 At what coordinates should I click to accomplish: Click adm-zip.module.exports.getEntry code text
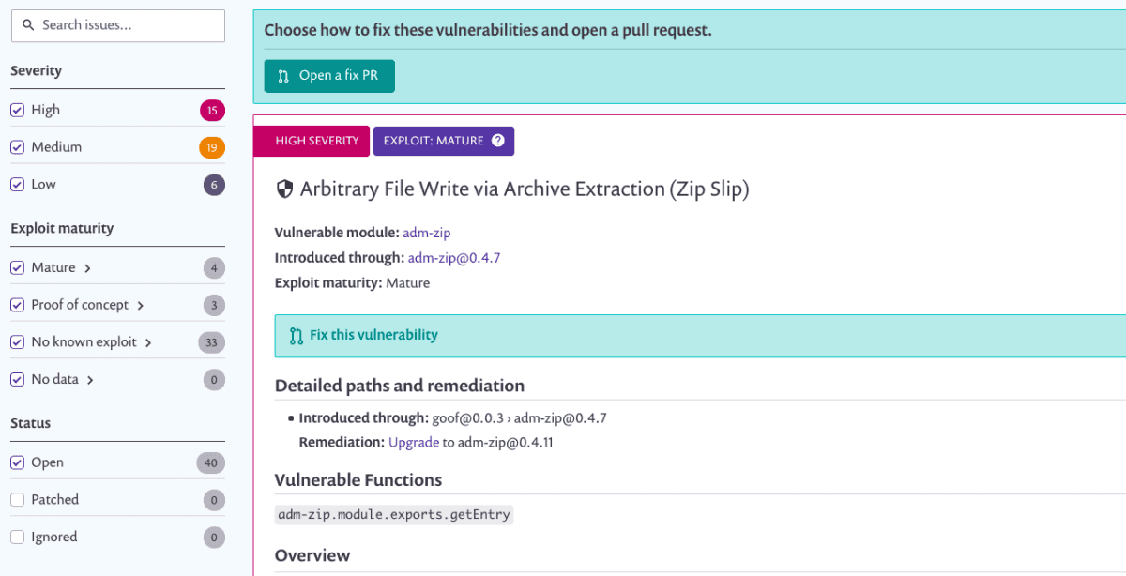pos(394,515)
